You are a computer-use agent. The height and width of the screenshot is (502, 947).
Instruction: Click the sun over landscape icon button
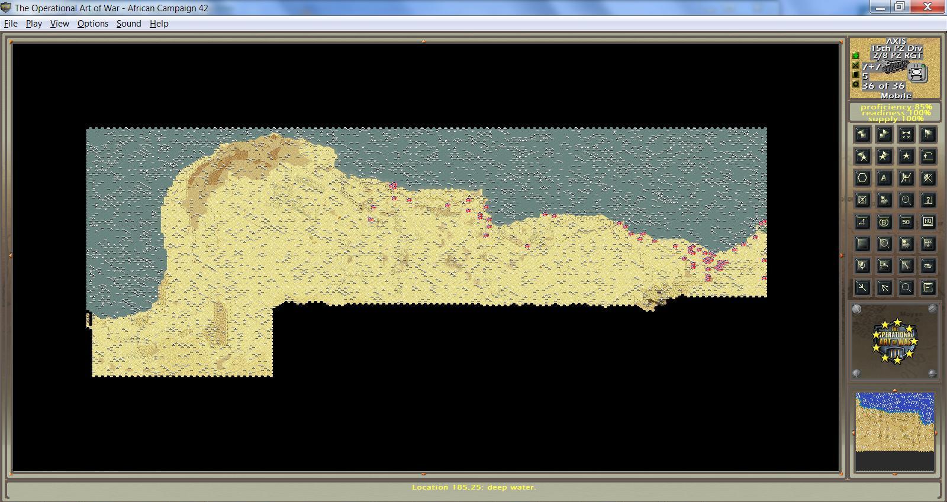click(906, 244)
